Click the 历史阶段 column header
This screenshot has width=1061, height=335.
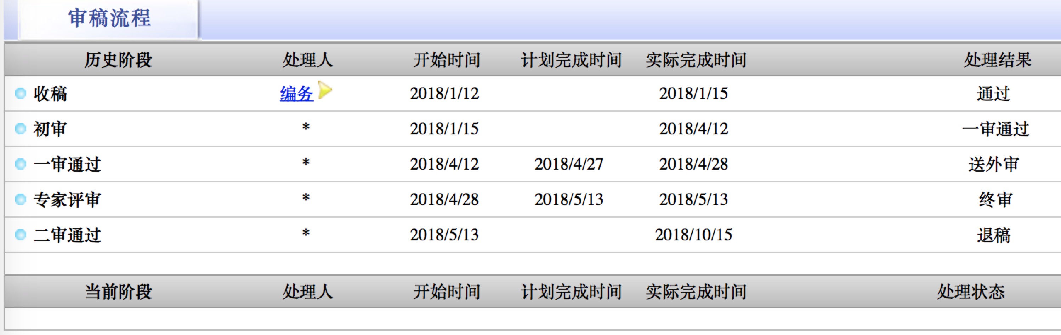[118, 60]
